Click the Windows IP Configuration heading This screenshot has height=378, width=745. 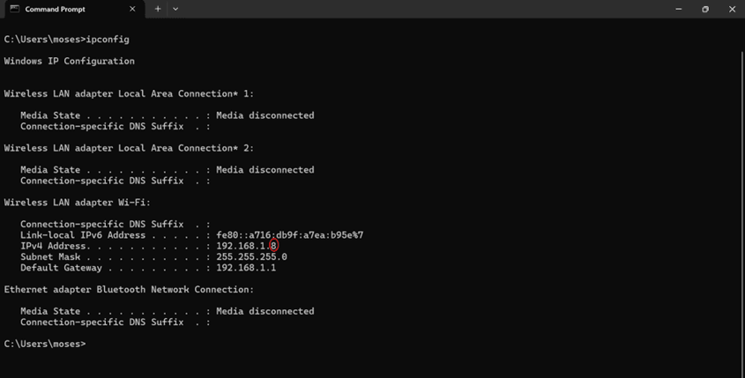[x=70, y=62]
